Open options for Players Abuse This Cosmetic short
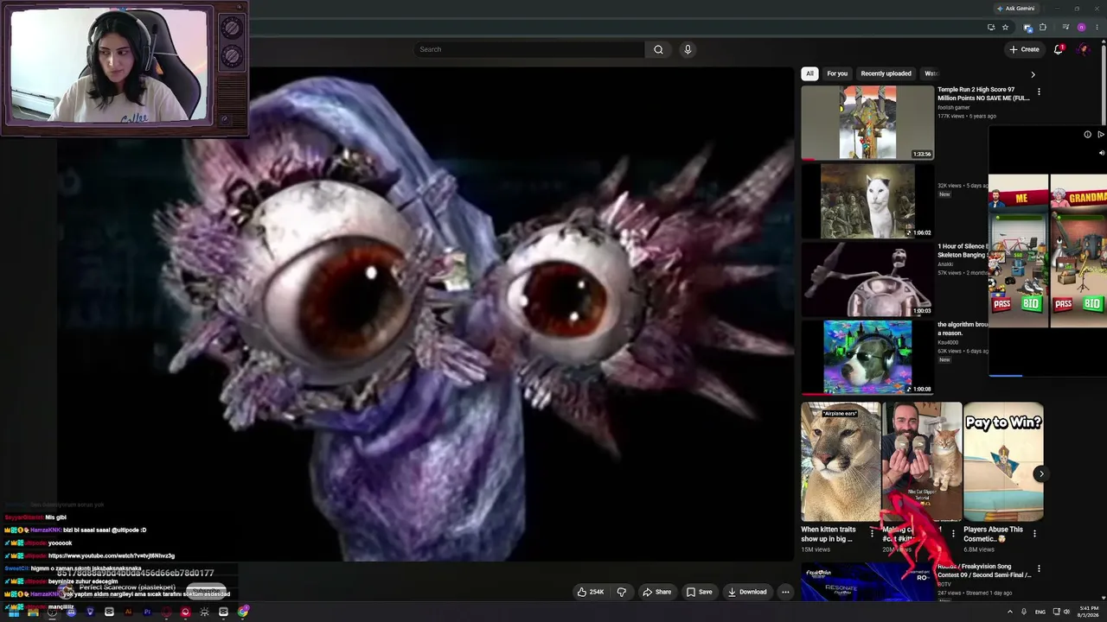 [x=1034, y=533]
